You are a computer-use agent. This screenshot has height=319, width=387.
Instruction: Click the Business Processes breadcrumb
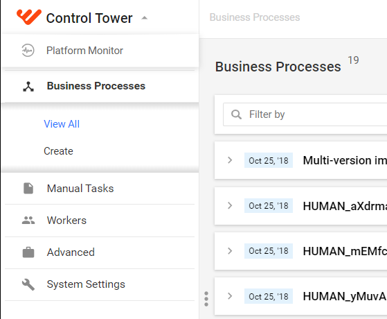(x=255, y=17)
